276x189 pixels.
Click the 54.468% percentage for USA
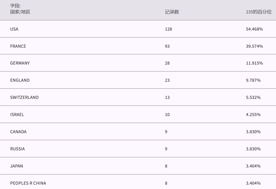pyautogui.click(x=254, y=29)
